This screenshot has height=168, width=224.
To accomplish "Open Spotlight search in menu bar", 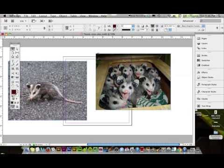I will (219, 16).
